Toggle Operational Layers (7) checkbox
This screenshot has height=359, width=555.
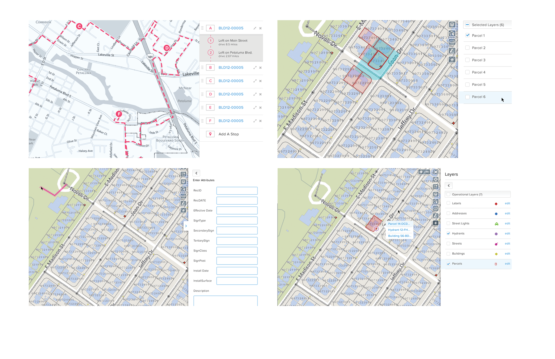click(x=448, y=194)
